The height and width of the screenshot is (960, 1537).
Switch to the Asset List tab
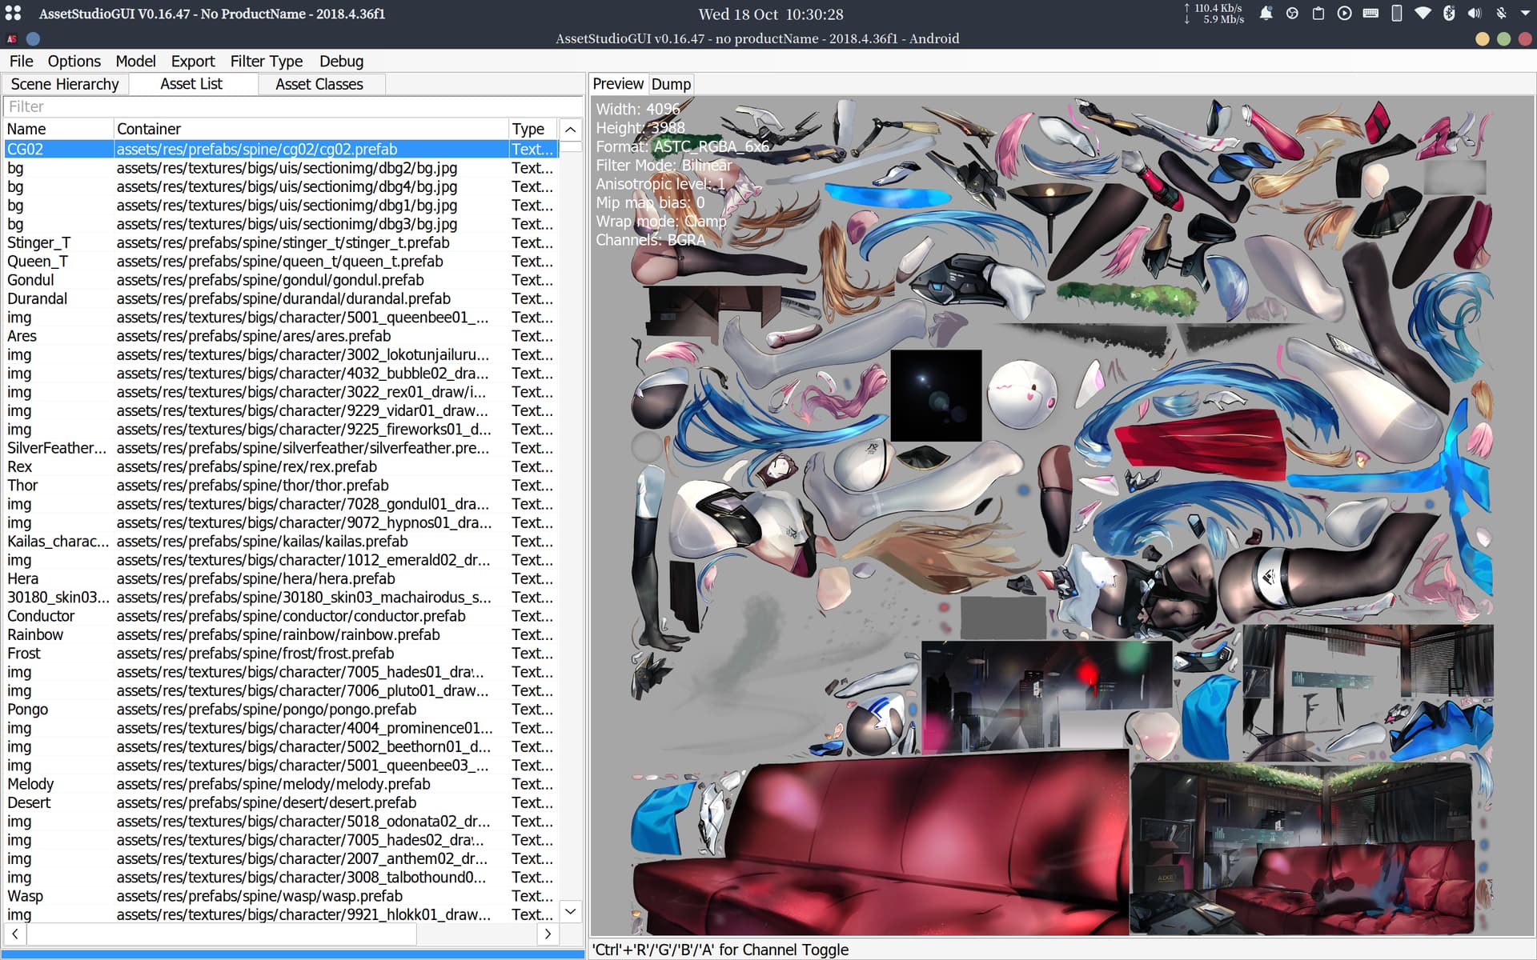[191, 83]
